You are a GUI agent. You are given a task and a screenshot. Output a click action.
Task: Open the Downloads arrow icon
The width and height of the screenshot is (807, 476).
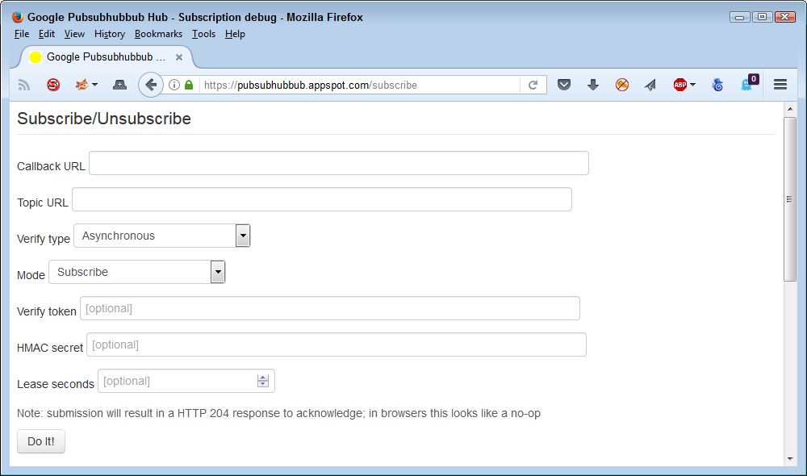593,85
